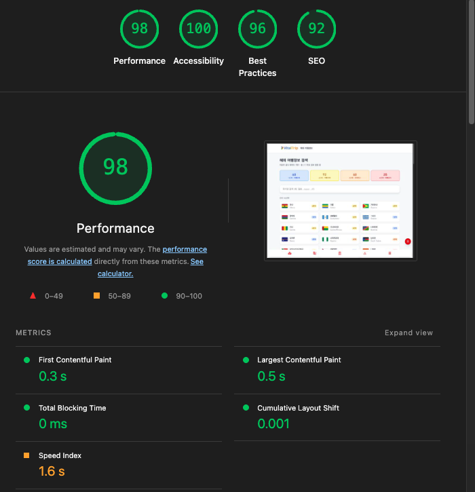Click the Performance label under top gauge
The height and width of the screenshot is (492, 475).
[139, 61]
